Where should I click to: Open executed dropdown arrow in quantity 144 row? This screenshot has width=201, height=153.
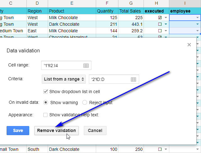pyautogui.click(x=166, y=31)
